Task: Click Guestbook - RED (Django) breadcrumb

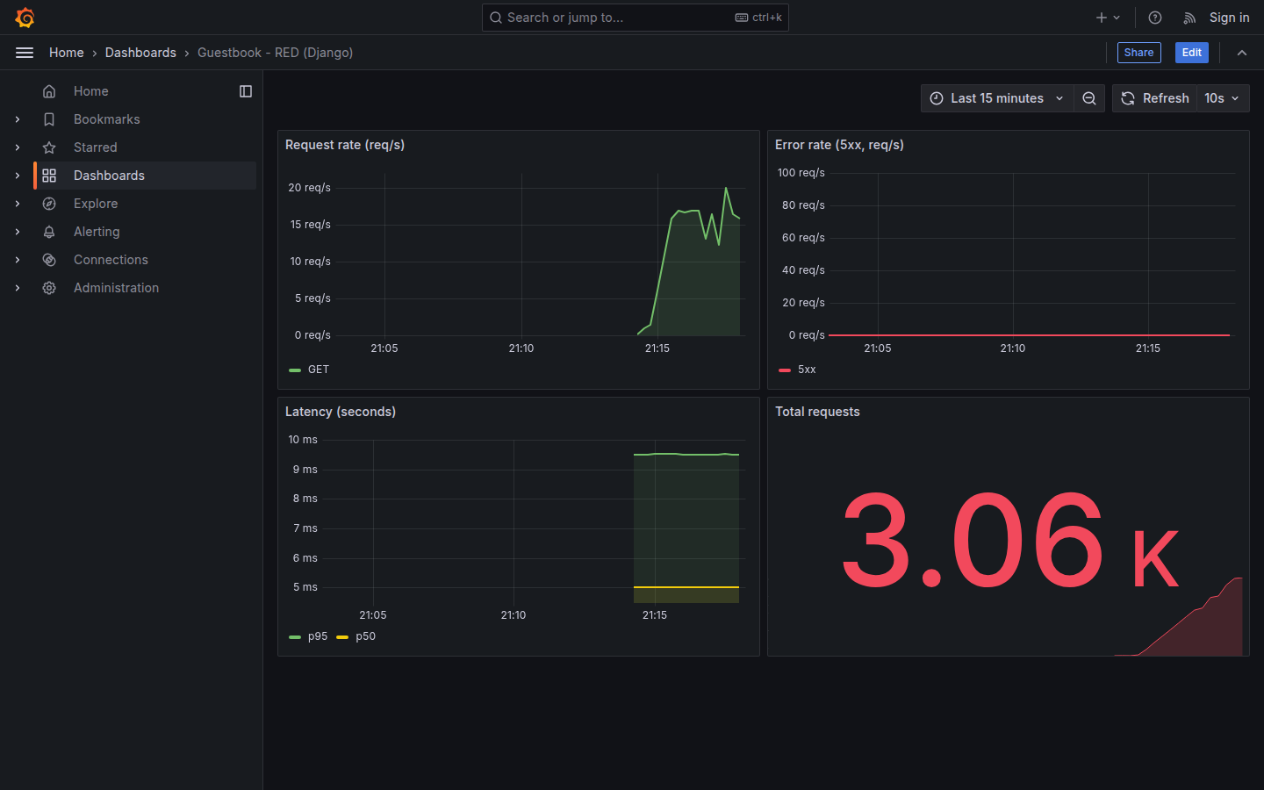Action: [x=276, y=53]
